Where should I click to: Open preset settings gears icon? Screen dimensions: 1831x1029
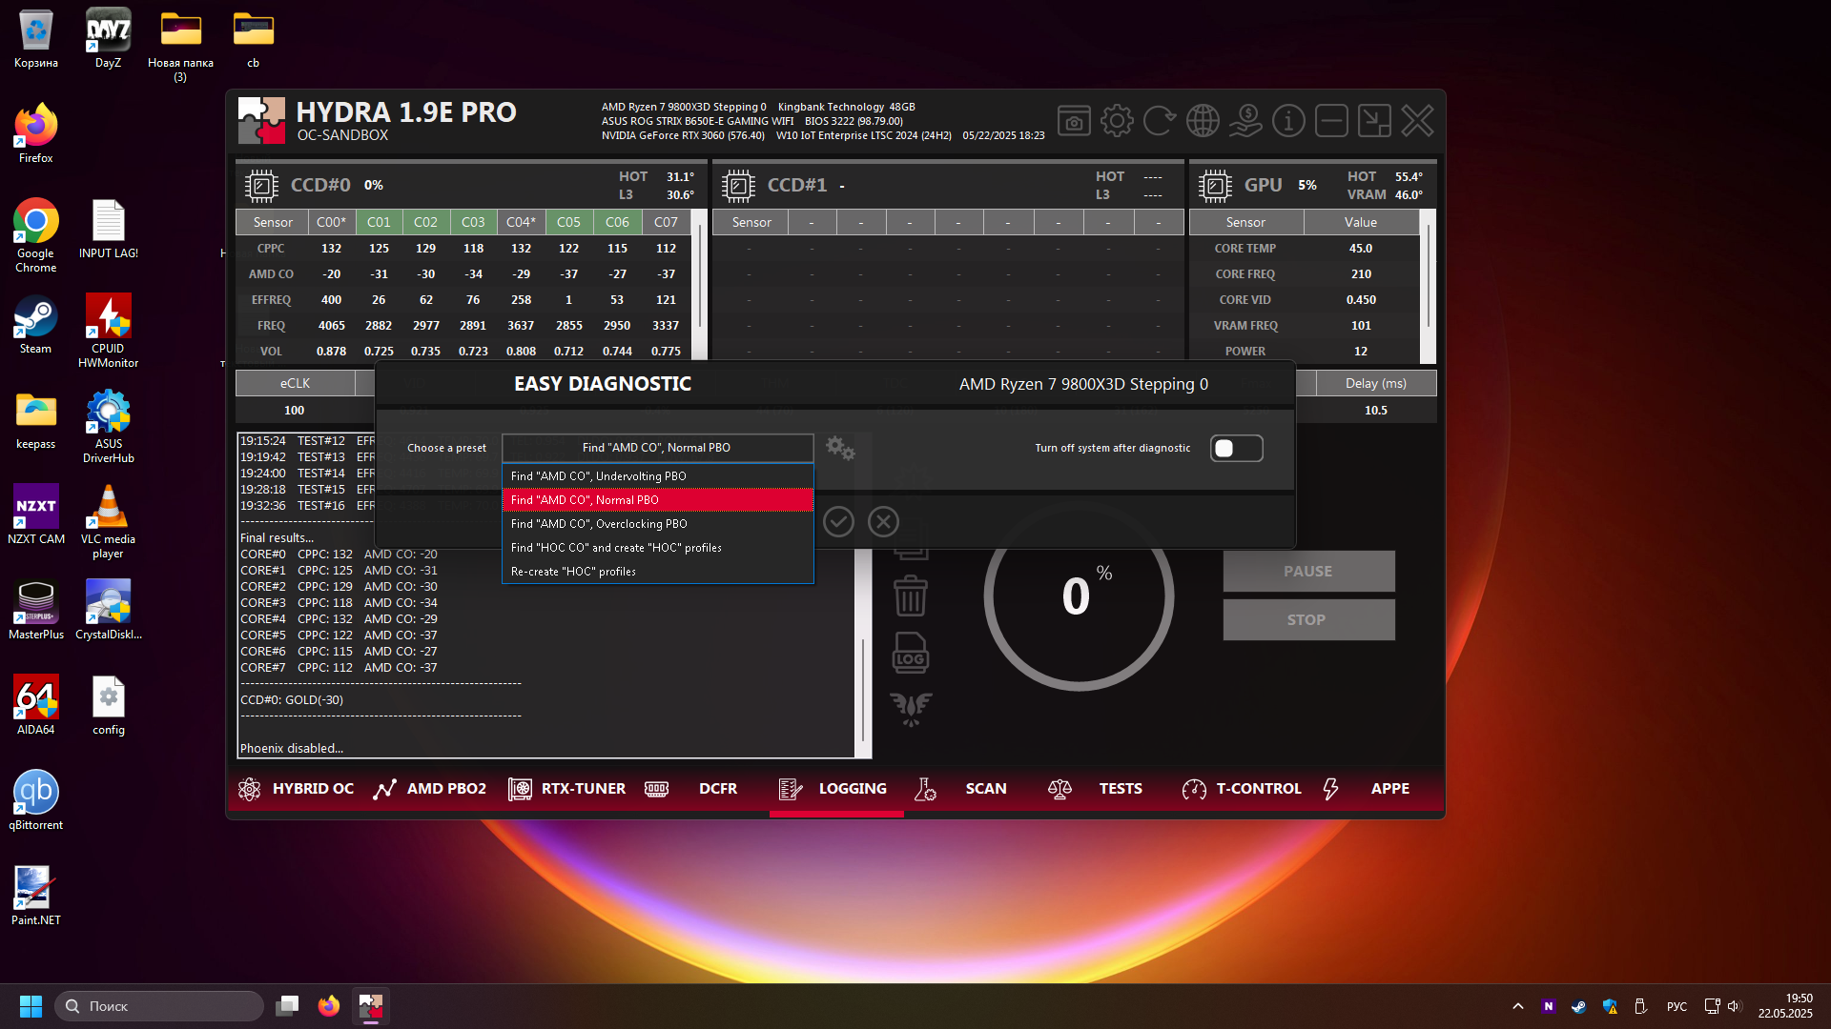coord(840,448)
